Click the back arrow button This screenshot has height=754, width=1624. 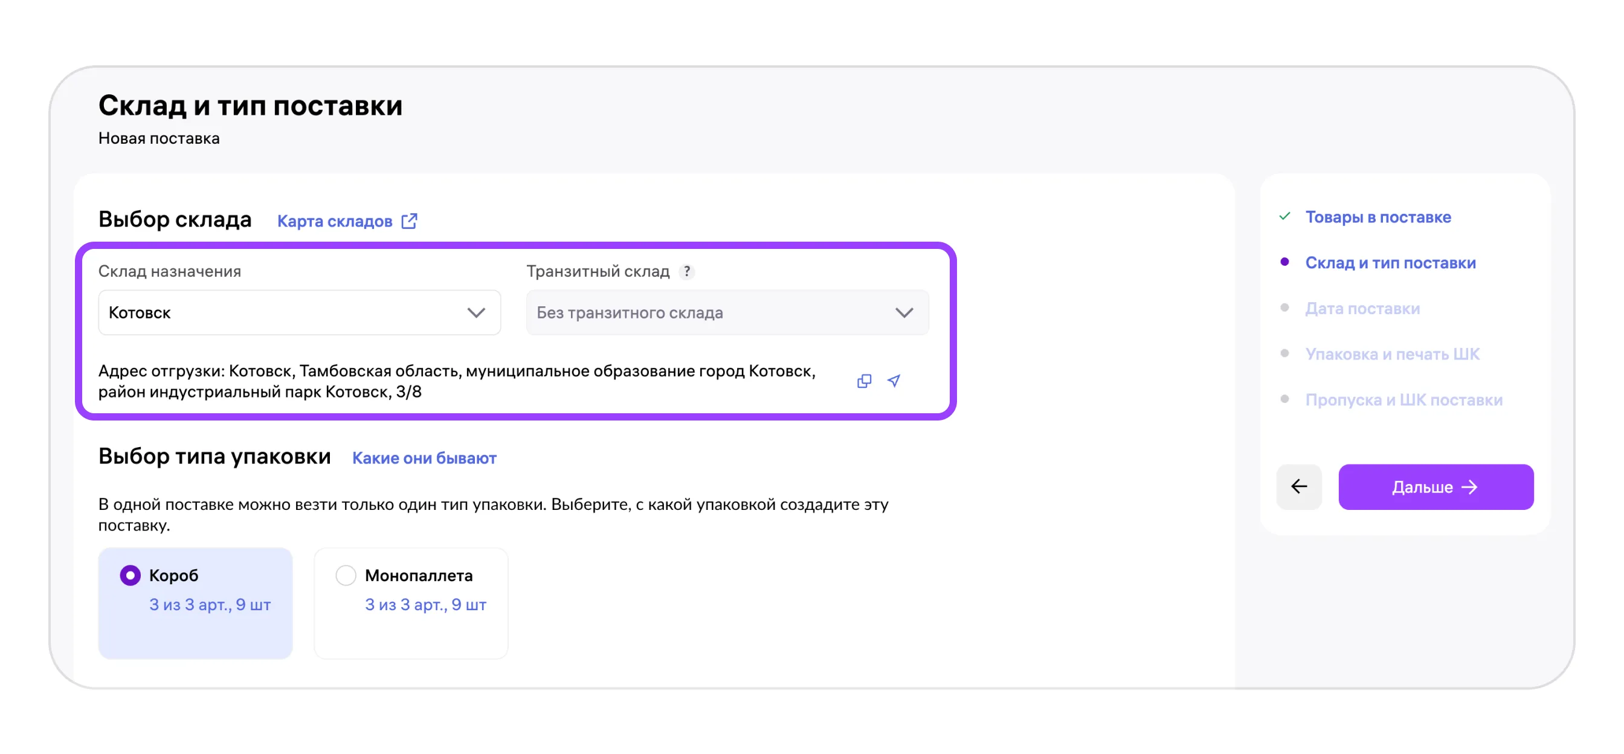(x=1299, y=487)
